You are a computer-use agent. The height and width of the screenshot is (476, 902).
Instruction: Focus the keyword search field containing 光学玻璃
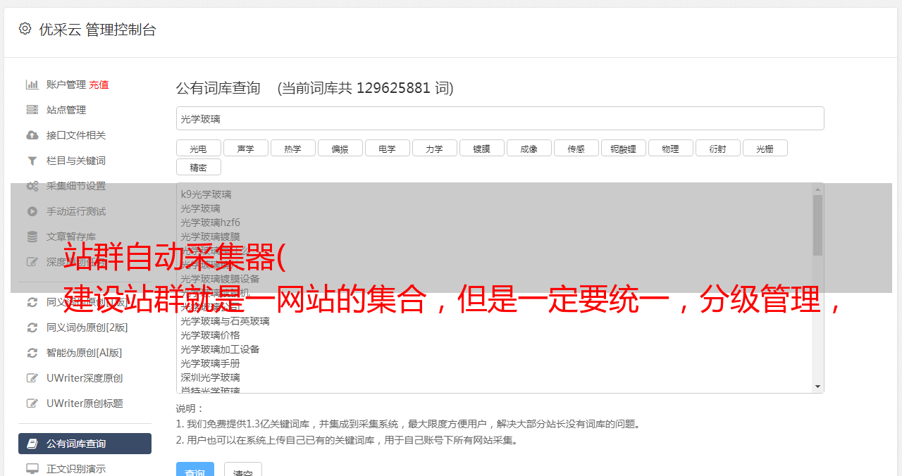tap(500, 118)
